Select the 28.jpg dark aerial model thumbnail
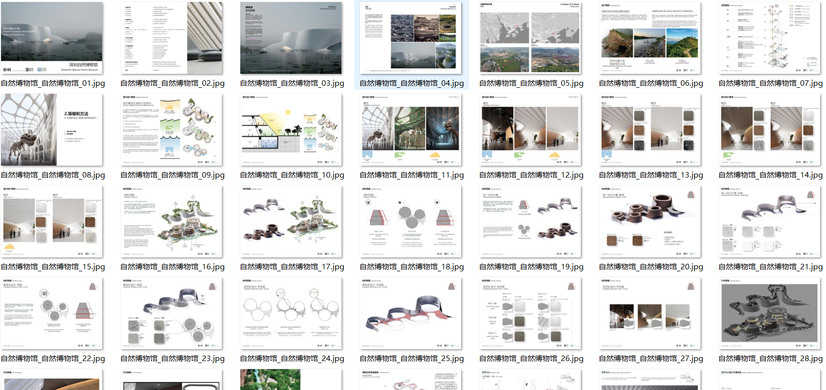Image resolution: width=826 pixels, height=390 pixels. point(770,313)
